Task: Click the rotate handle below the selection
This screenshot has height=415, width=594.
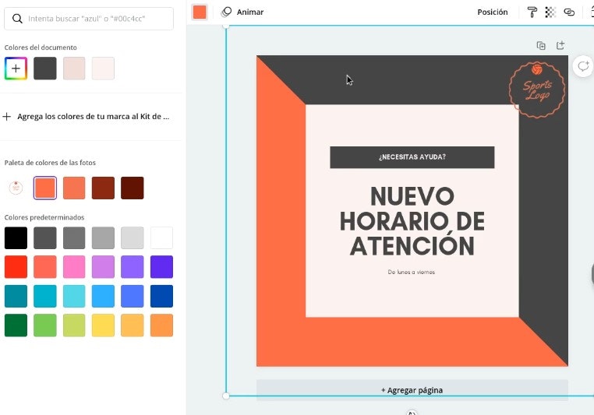Action: coord(412,413)
